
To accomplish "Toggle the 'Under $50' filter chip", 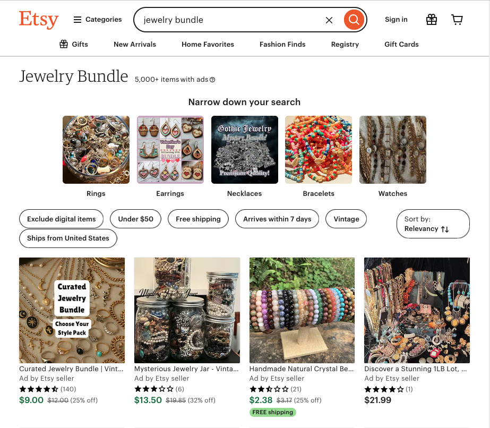I will point(135,219).
